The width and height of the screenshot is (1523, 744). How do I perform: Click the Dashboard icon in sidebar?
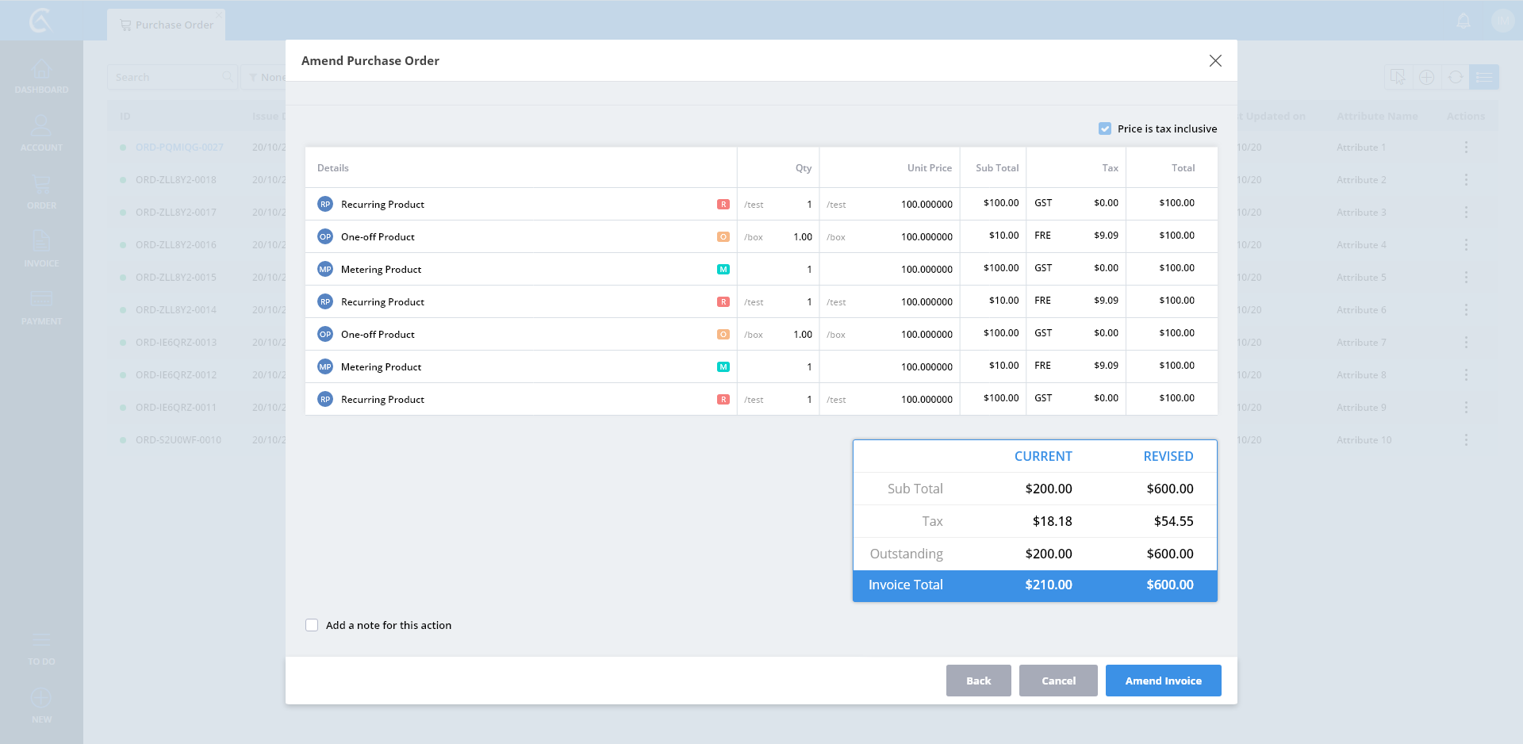tap(41, 71)
